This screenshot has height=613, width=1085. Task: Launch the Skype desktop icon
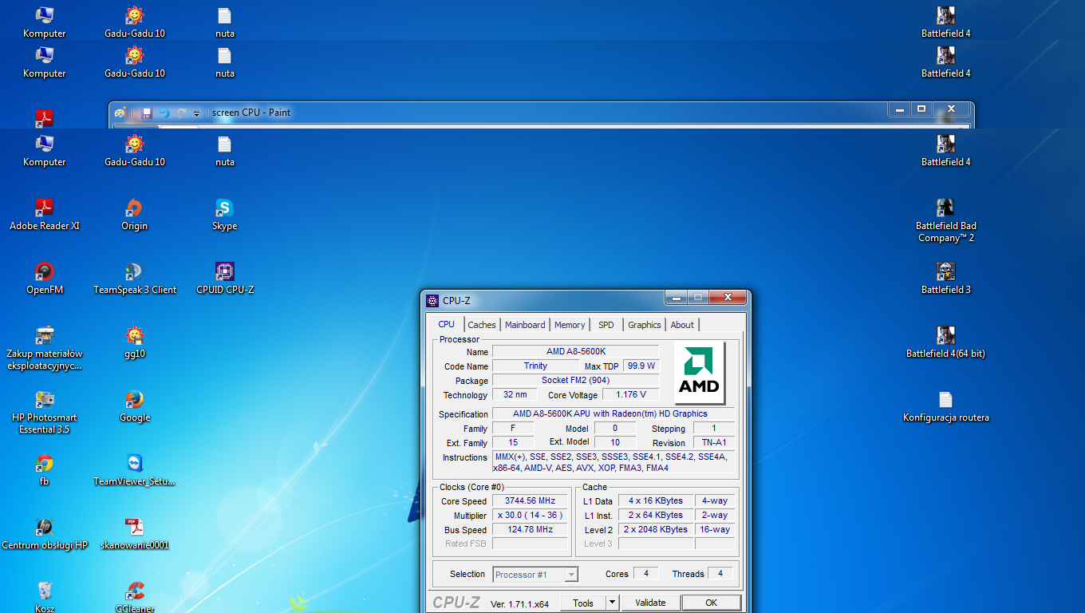(x=225, y=208)
